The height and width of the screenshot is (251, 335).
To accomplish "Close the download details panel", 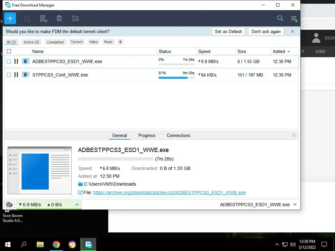I will pyautogui.click(x=294, y=135).
